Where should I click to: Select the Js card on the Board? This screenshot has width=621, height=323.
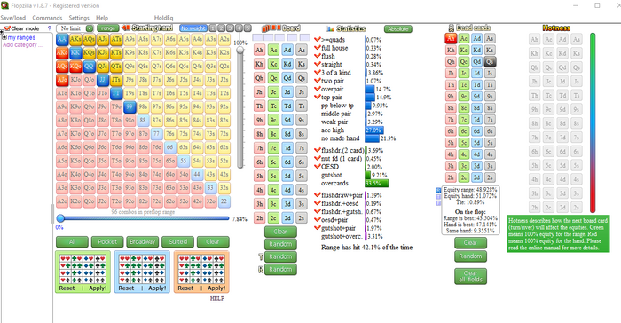click(x=302, y=92)
